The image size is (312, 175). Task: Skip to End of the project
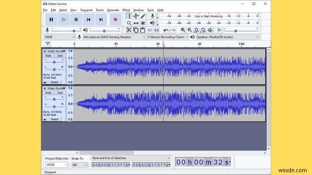pos(101,20)
